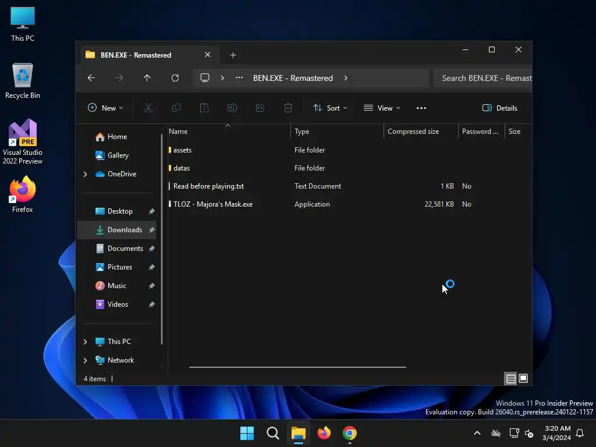Open the View dropdown
This screenshot has width=596, height=447.
[x=382, y=108]
